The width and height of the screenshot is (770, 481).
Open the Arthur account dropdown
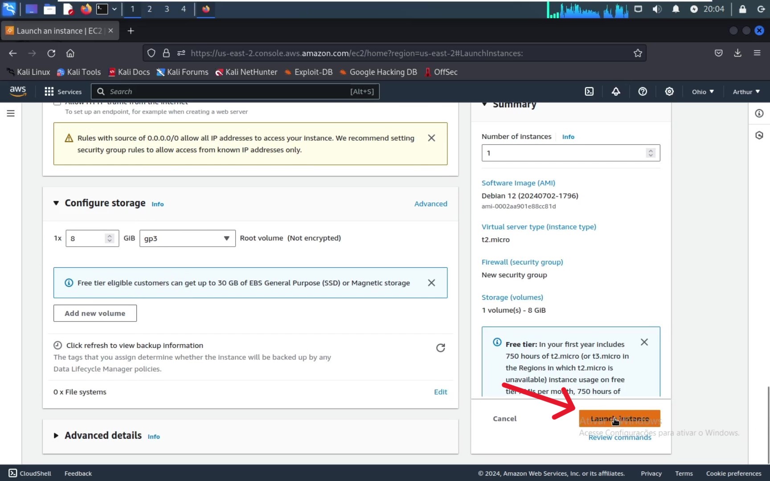click(746, 92)
